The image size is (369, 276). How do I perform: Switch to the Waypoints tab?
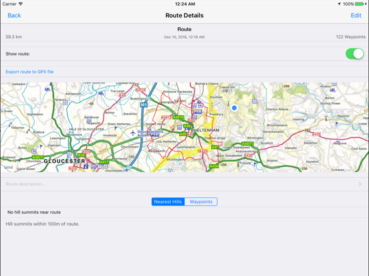pyautogui.click(x=201, y=201)
